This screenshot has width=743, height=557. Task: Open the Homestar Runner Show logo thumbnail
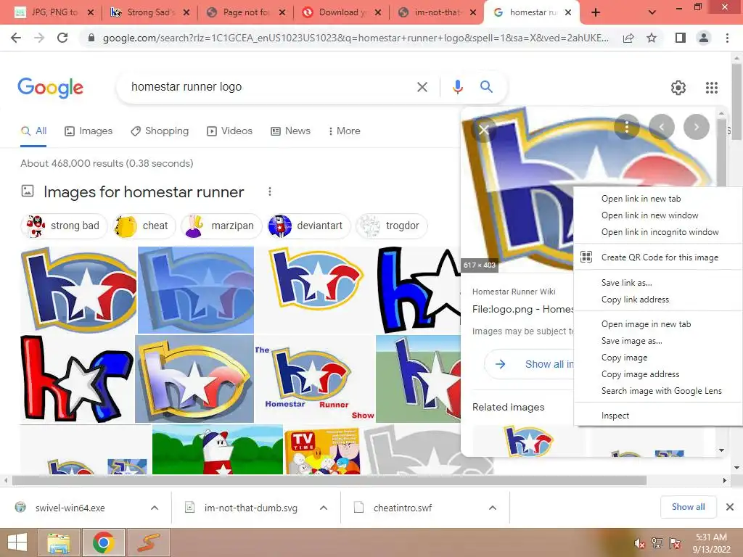(x=315, y=379)
